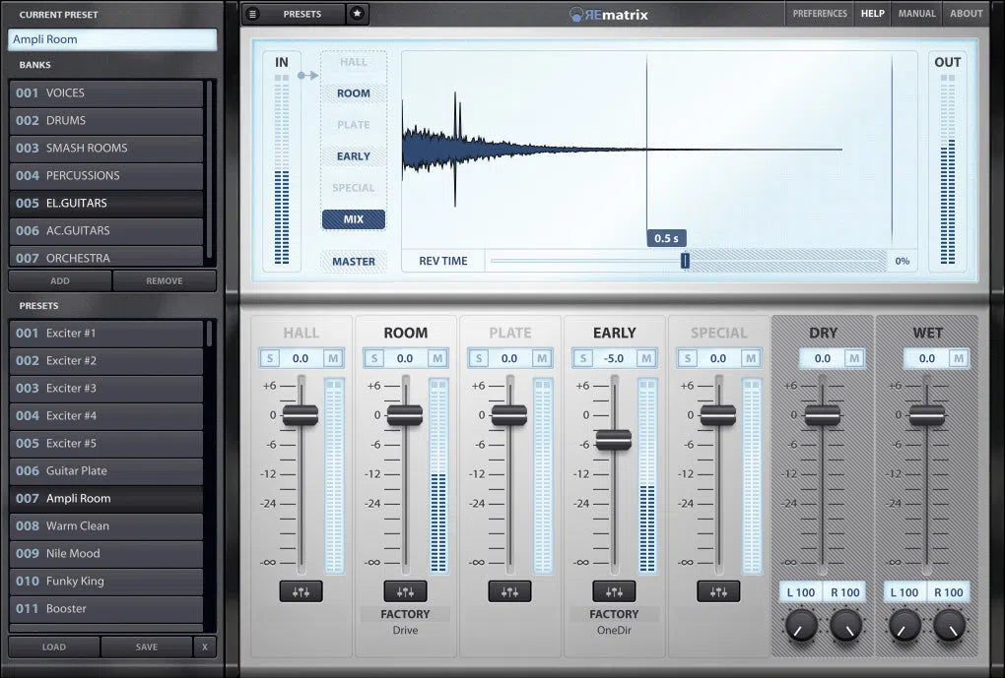Select the EL.GUITARS bank
The width and height of the screenshot is (1005, 678).
105,203
